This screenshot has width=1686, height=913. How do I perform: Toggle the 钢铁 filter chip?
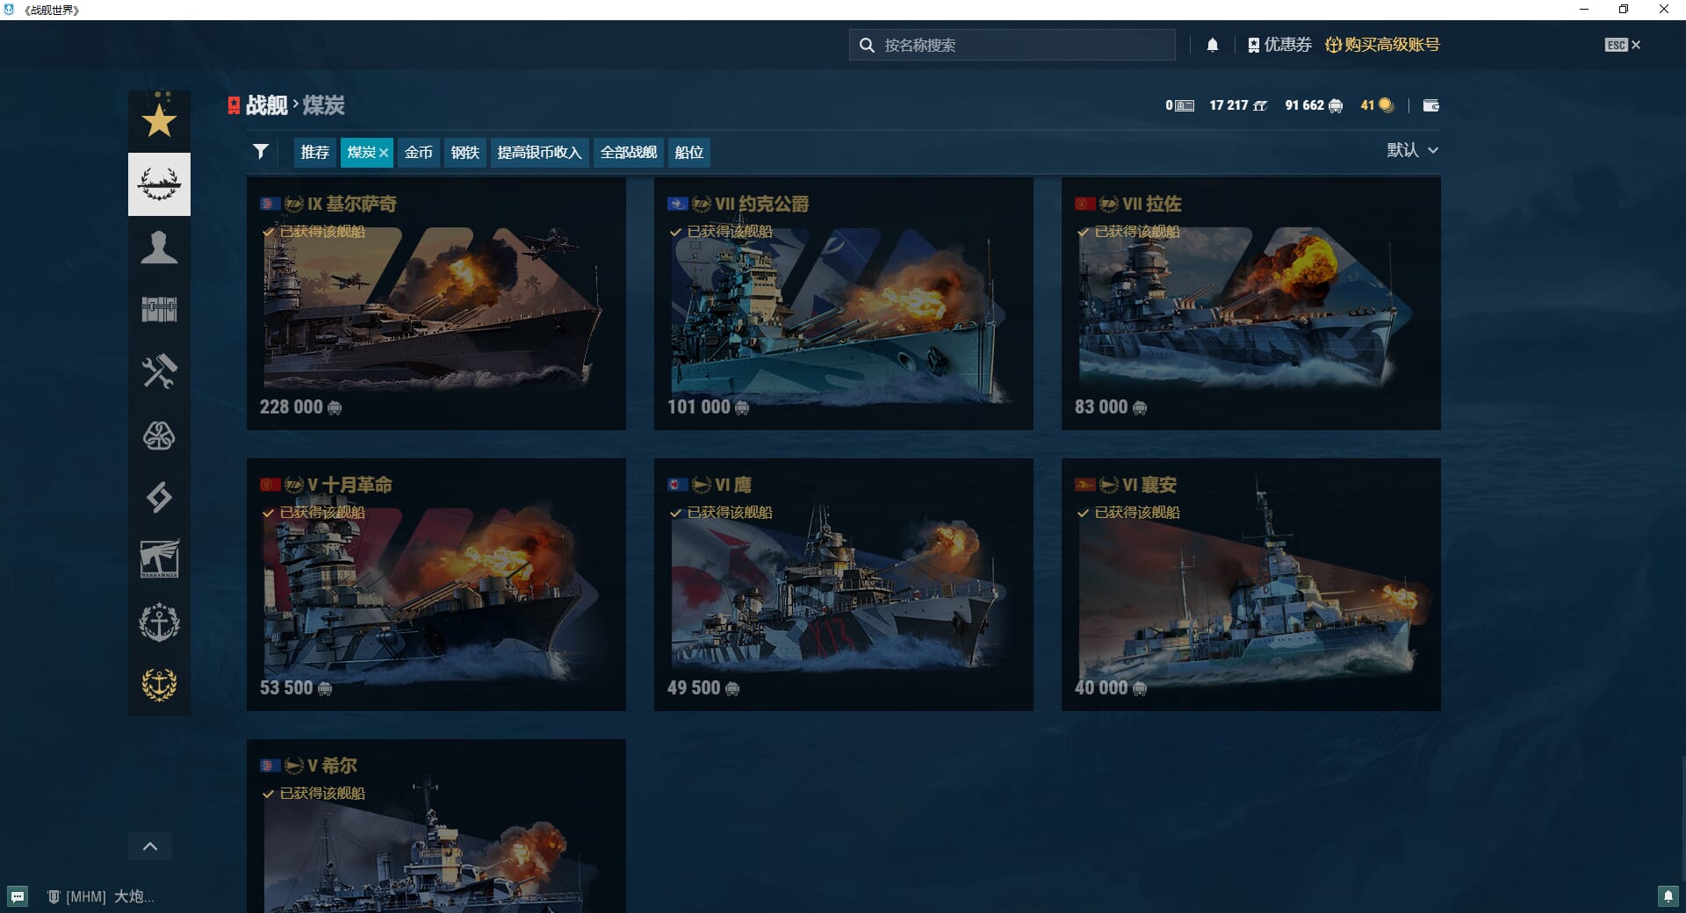(x=465, y=153)
